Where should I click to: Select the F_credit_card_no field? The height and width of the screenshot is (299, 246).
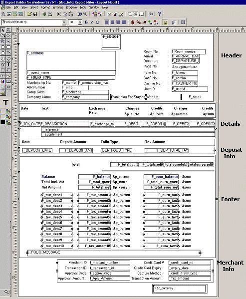pyautogui.click(x=190, y=263)
